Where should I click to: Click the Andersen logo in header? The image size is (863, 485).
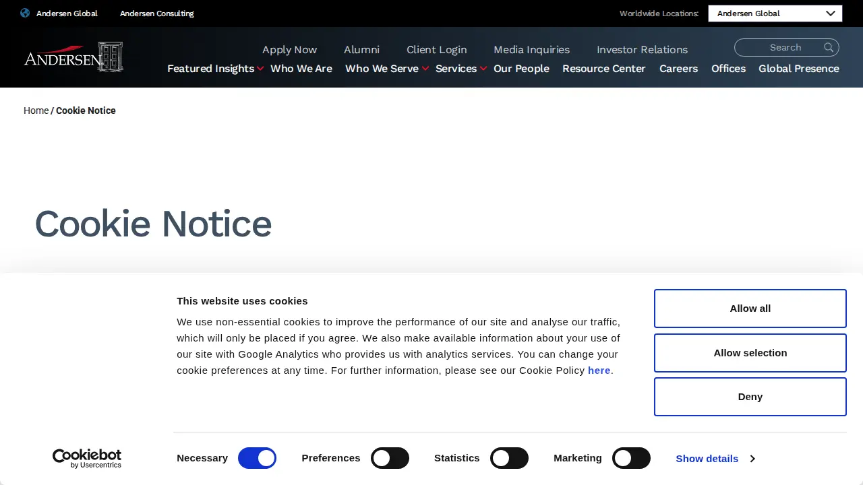73,57
